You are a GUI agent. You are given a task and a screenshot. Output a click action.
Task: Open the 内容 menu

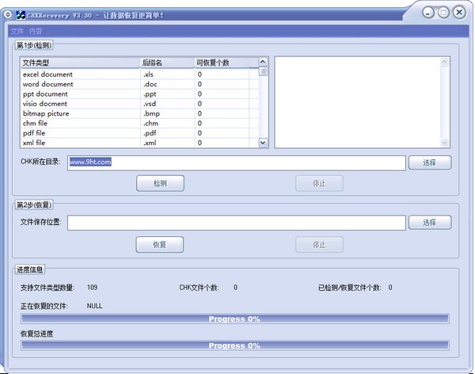[x=36, y=31]
